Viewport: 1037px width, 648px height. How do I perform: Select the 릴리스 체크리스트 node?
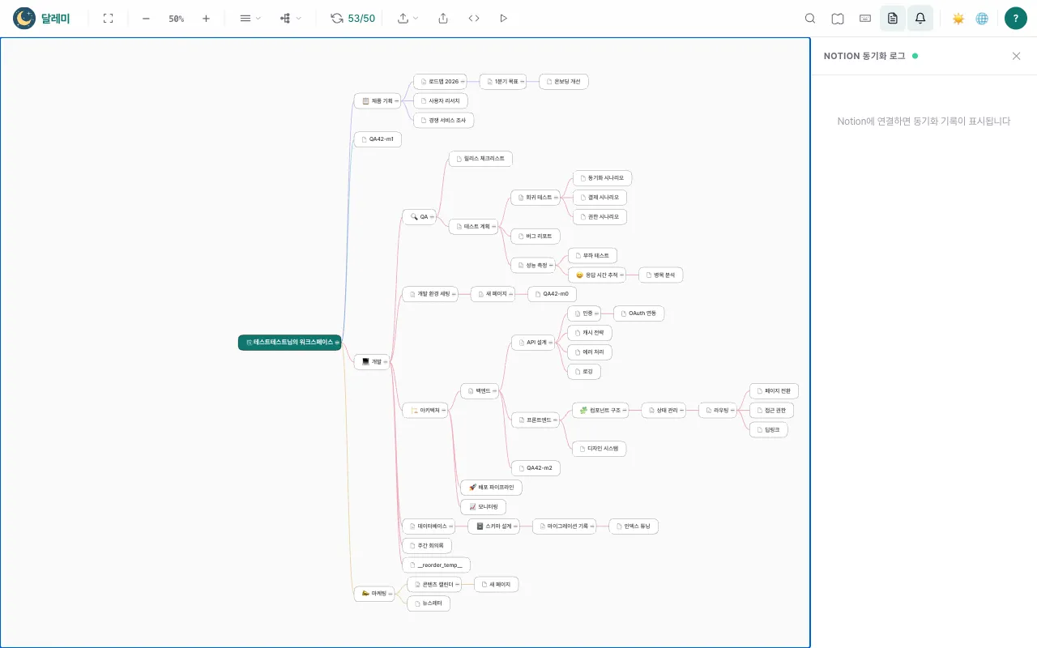480,159
